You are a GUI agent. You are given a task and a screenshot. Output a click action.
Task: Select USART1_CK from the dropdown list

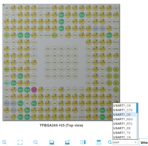(124, 105)
